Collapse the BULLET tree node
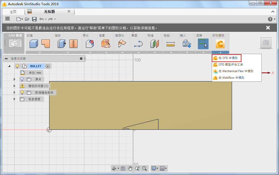 [9, 66]
